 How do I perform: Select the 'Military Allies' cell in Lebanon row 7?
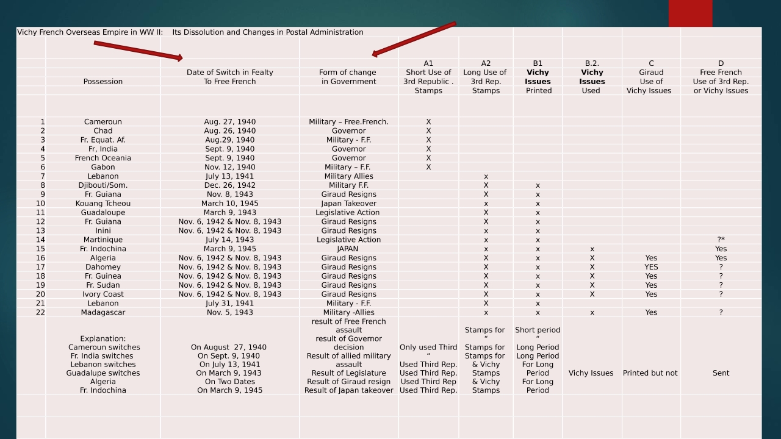tap(348, 177)
